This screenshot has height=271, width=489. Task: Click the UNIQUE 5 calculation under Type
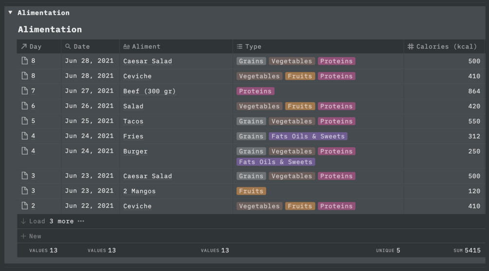coord(388,251)
